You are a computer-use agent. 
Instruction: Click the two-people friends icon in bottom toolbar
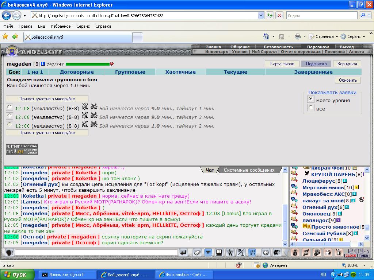point(328,252)
